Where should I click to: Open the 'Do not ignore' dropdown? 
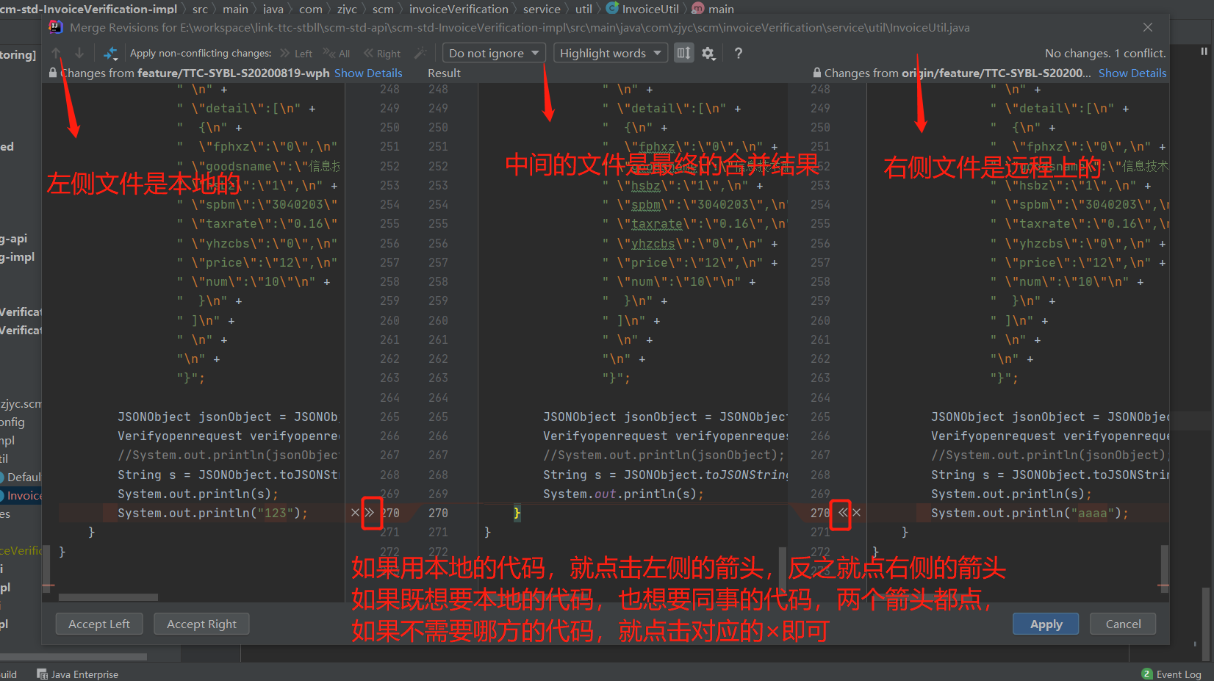[x=494, y=53]
